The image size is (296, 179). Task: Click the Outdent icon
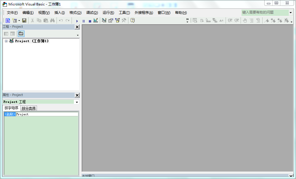coord(237,20)
